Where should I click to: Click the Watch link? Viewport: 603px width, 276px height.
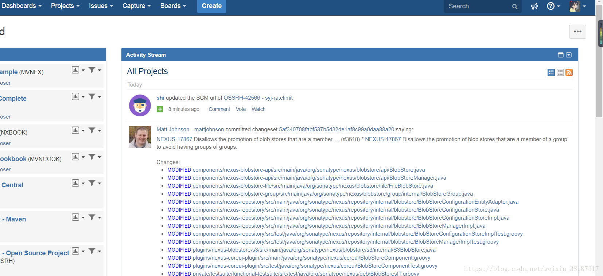pos(258,109)
